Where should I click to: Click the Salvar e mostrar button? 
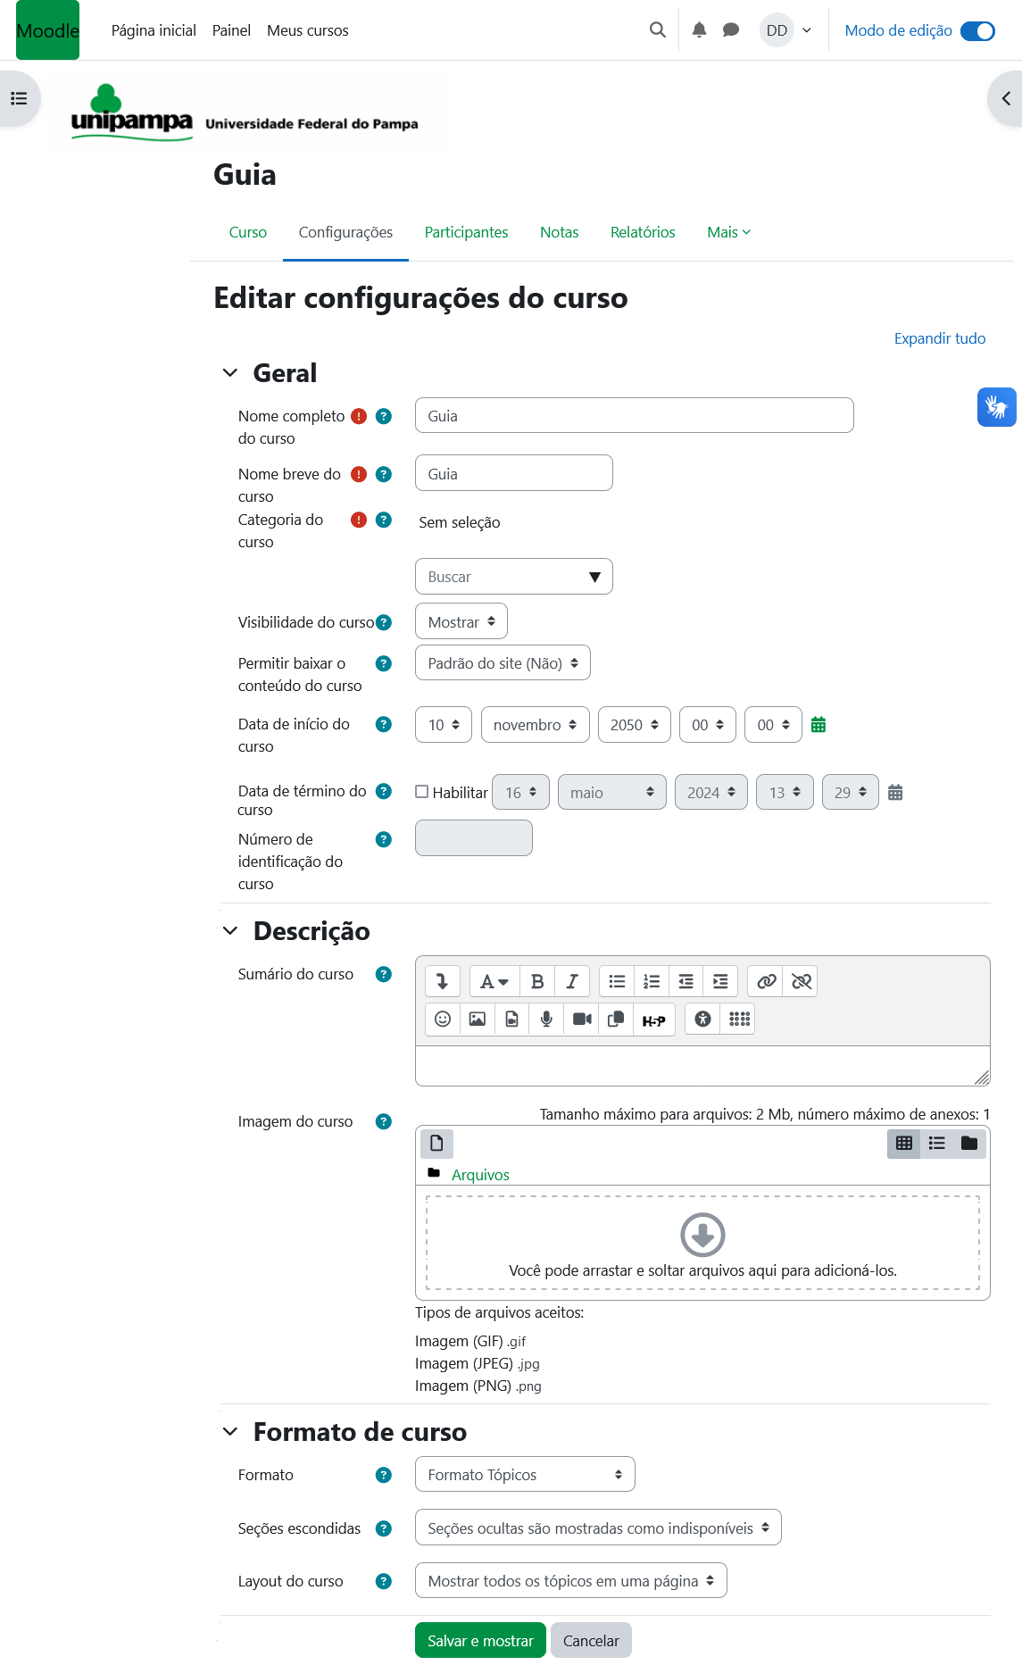[x=480, y=1641]
